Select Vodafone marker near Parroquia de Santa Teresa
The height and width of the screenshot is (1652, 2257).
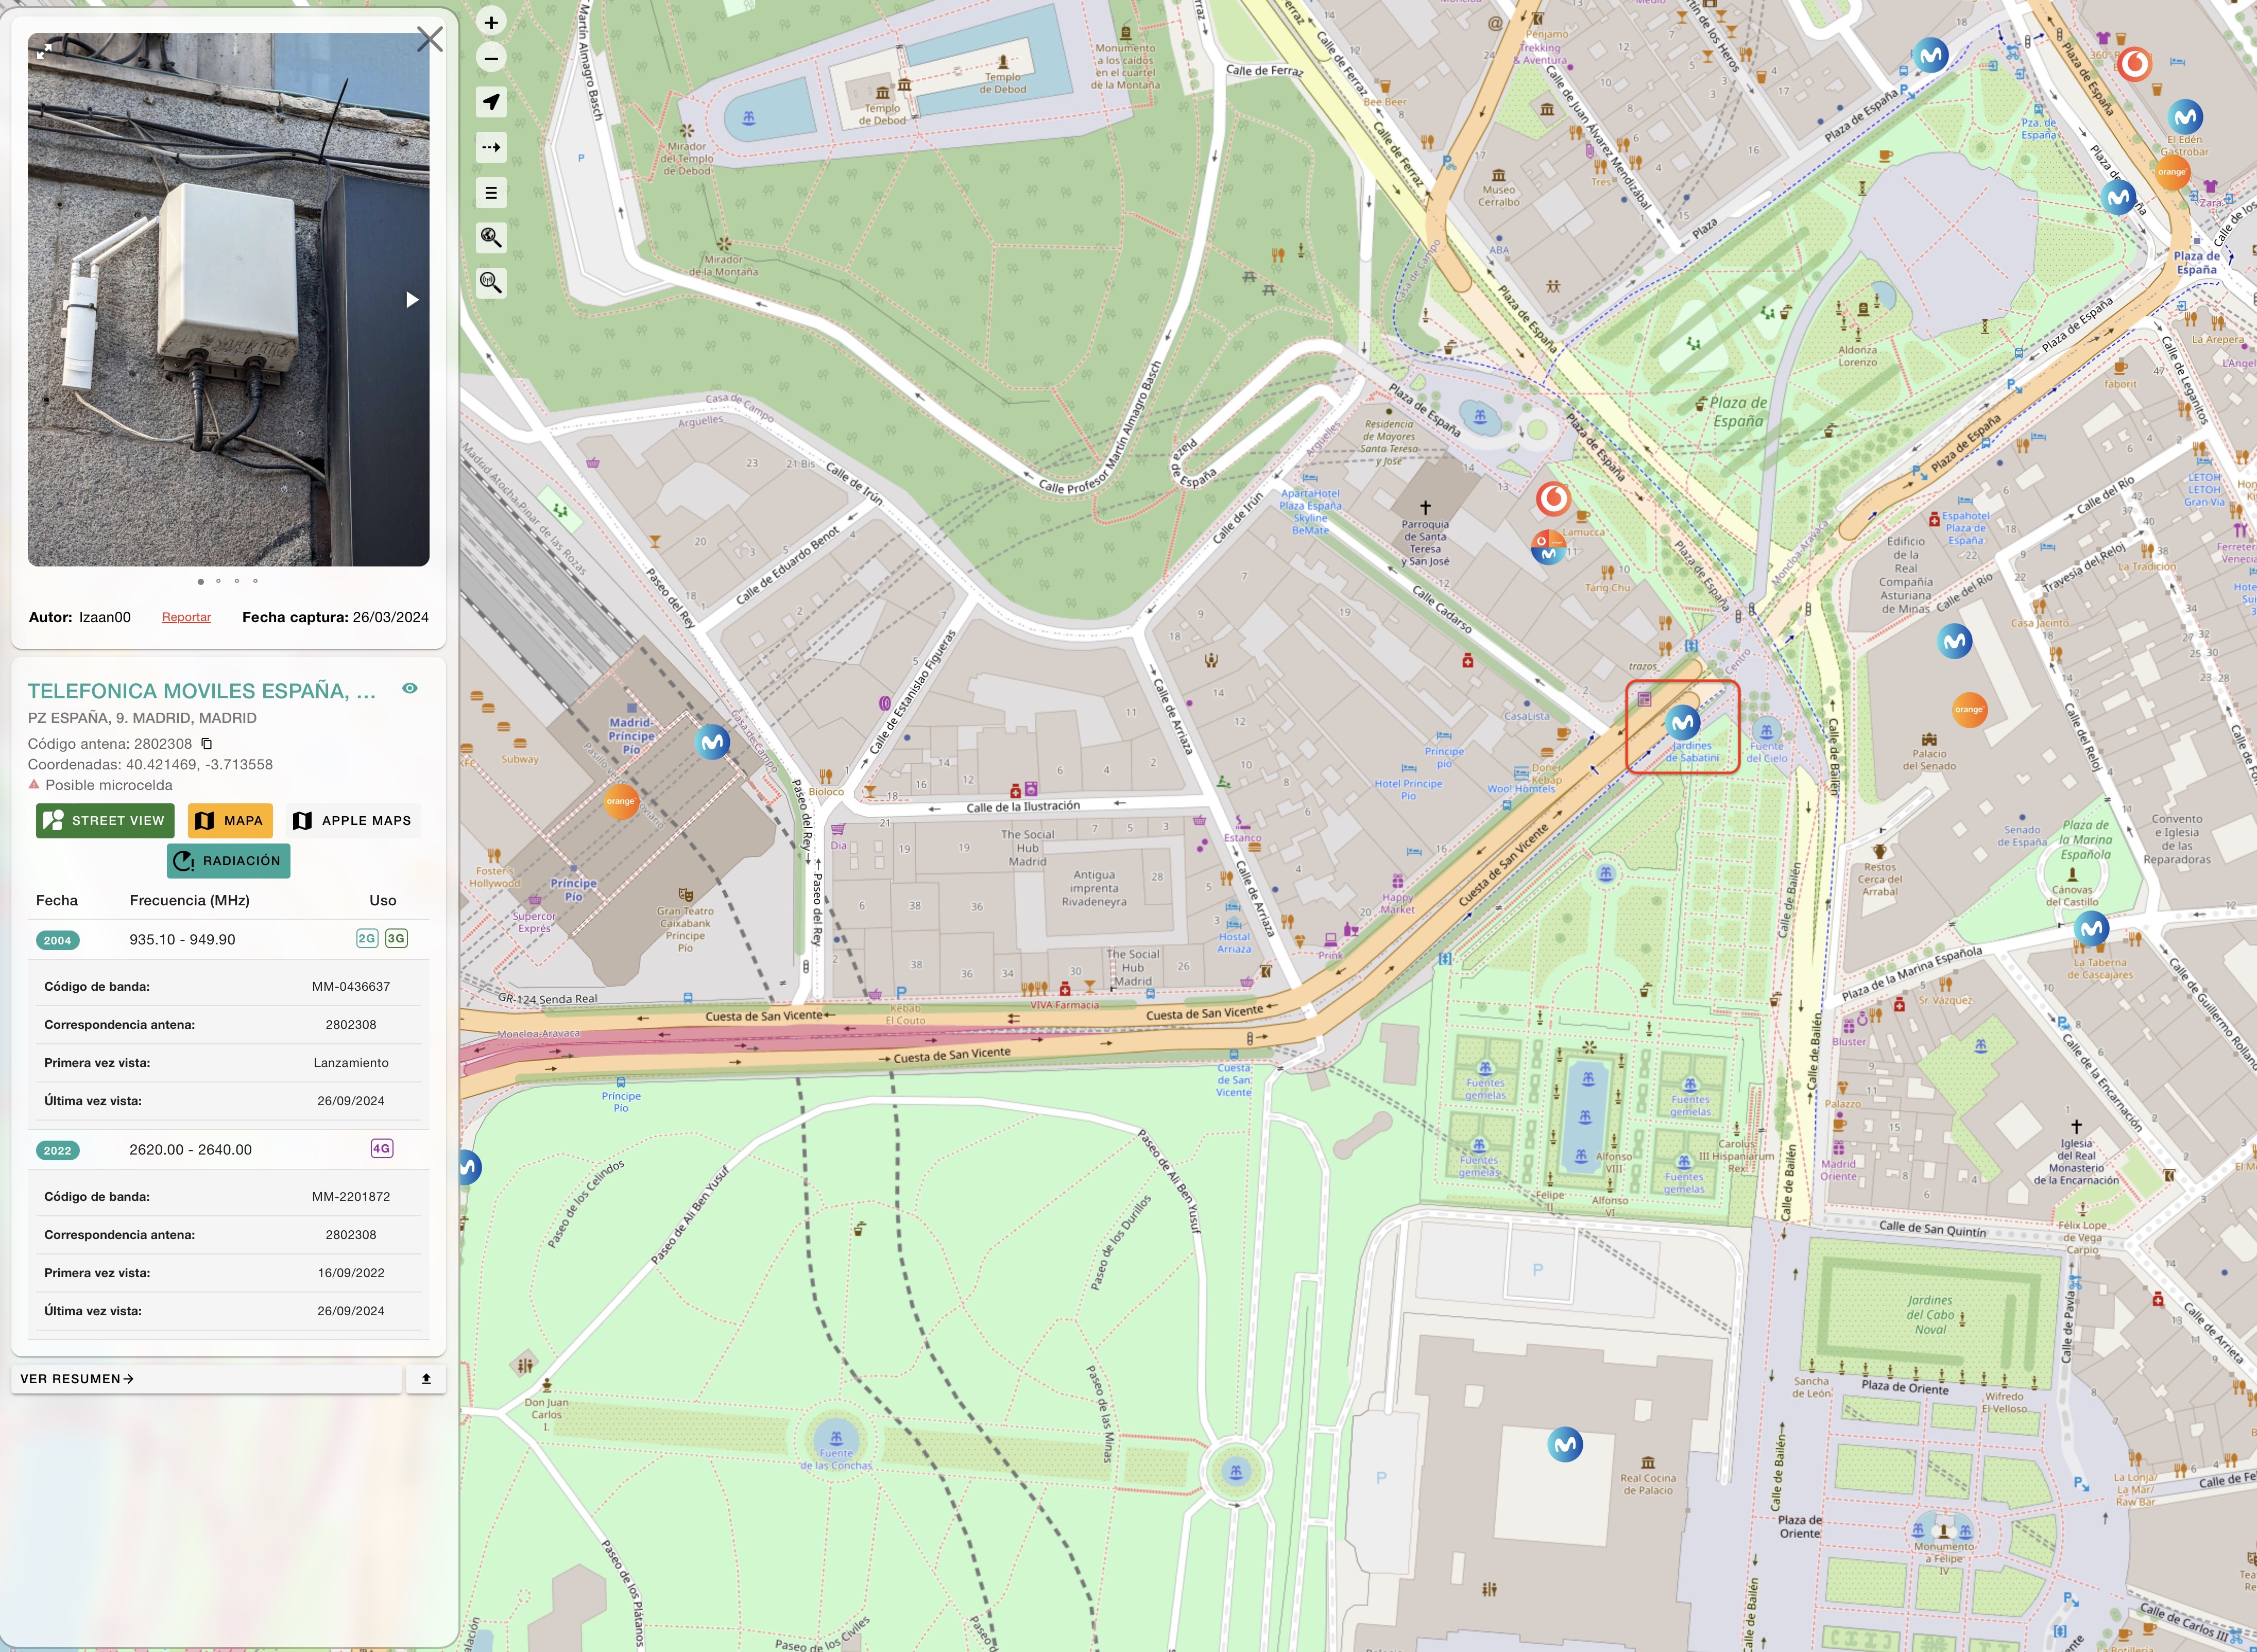coord(1553,497)
